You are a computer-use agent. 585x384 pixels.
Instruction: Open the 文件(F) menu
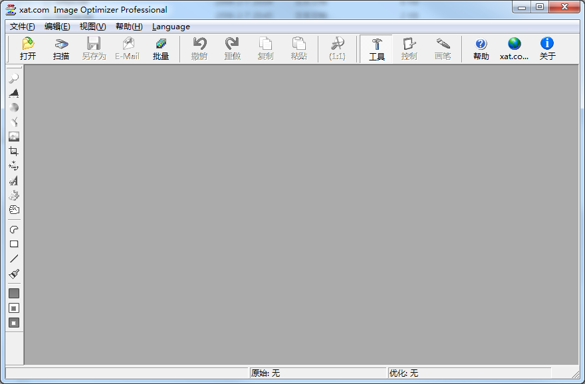point(23,27)
